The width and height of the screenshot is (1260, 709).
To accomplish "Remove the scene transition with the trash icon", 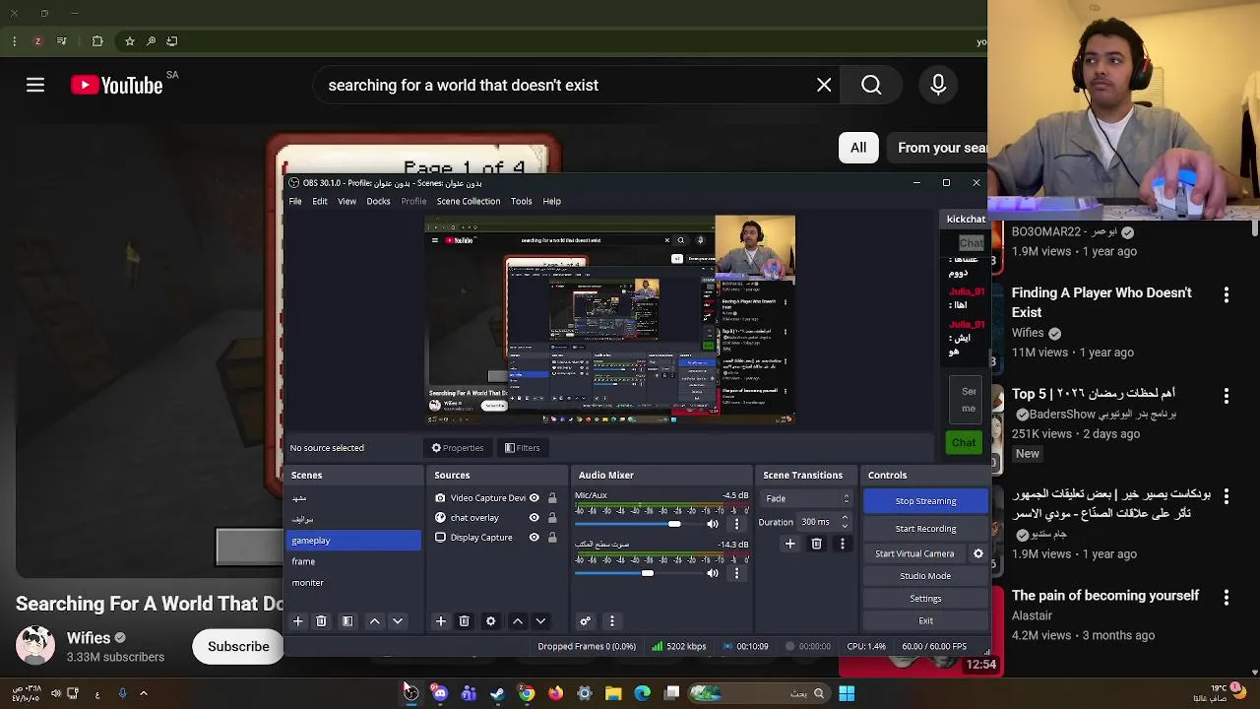I will point(816,544).
